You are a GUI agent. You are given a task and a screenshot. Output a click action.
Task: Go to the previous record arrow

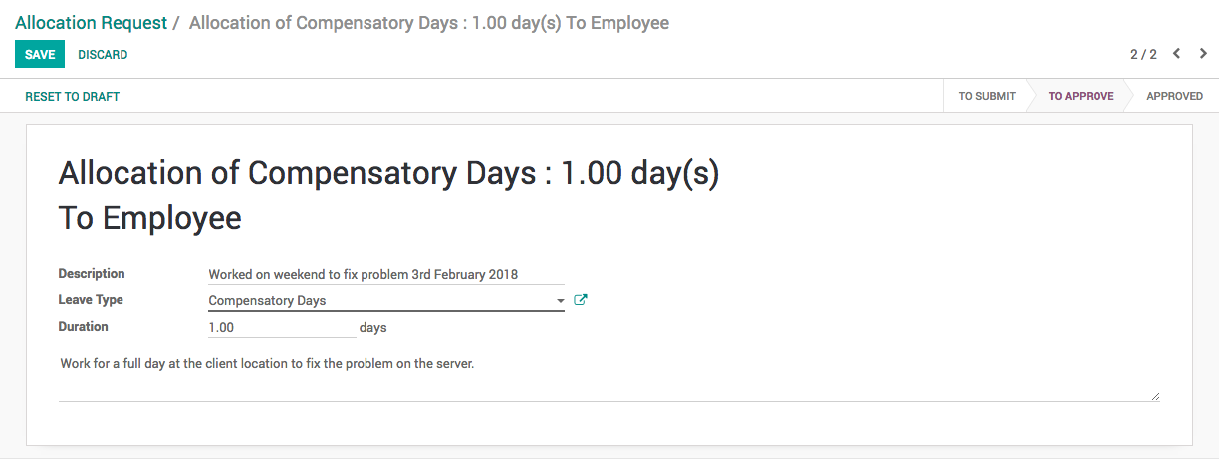tap(1176, 54)
